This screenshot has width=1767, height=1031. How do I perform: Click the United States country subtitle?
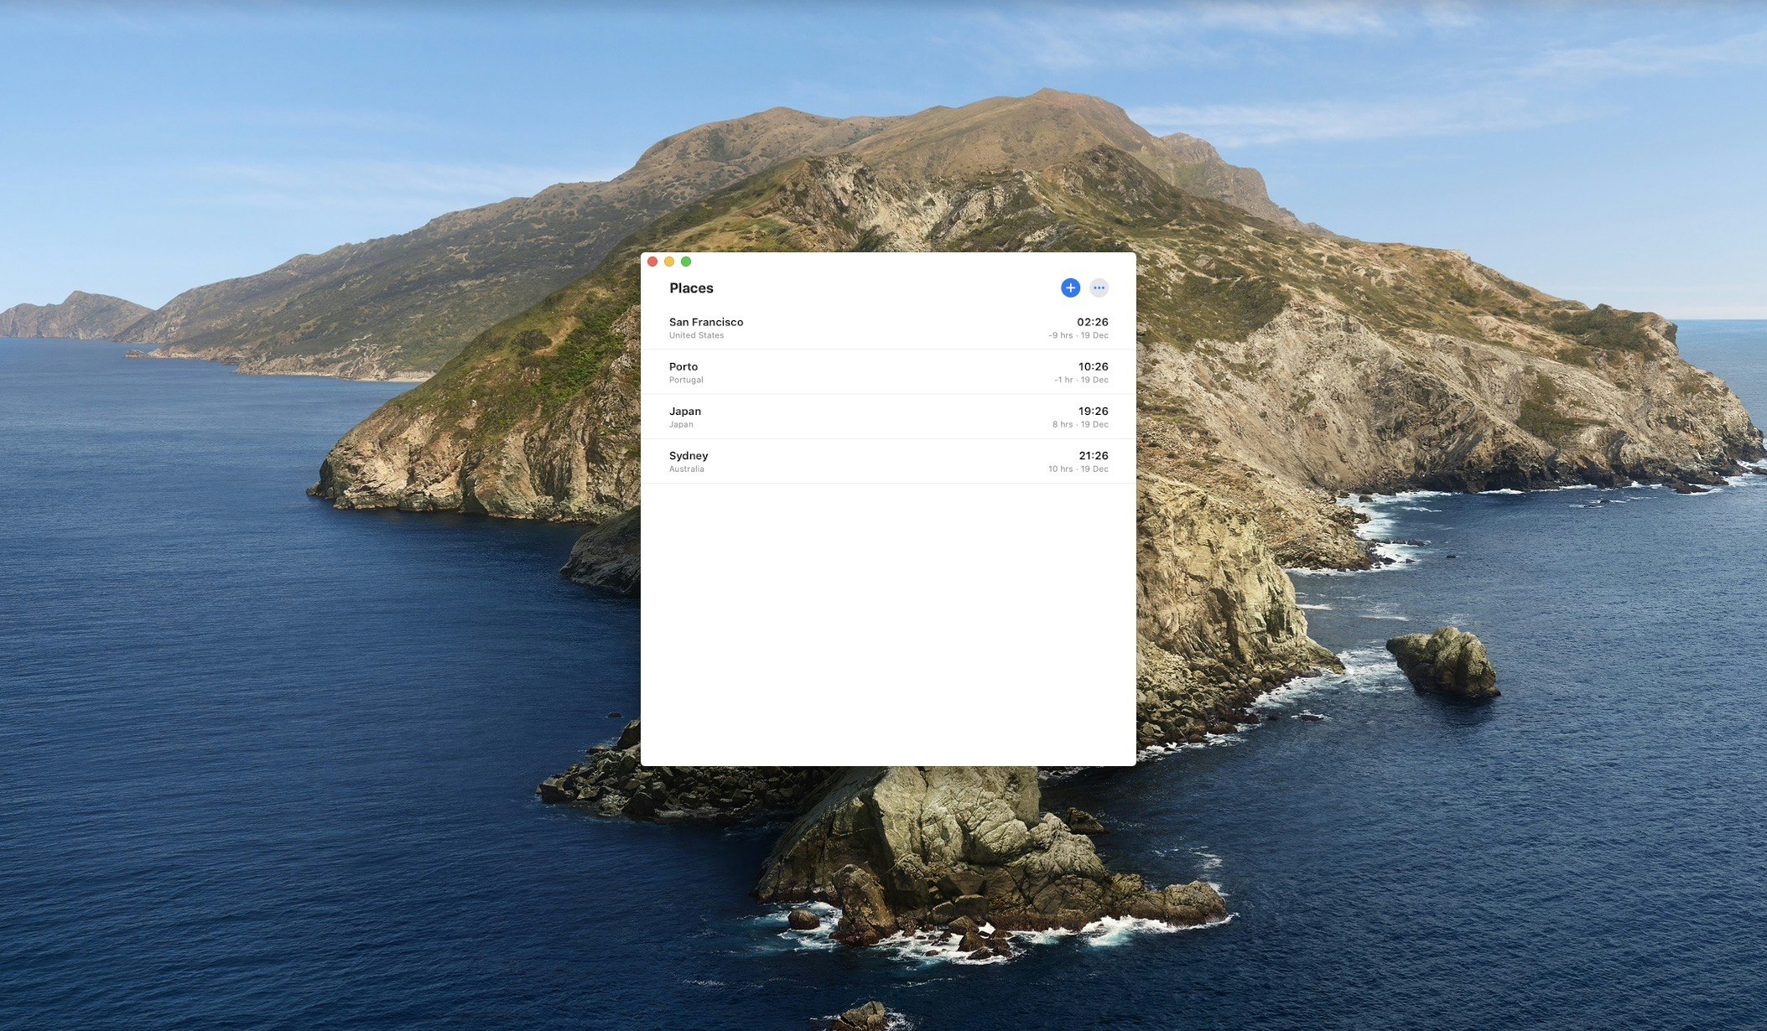click(x=695, y=335)
